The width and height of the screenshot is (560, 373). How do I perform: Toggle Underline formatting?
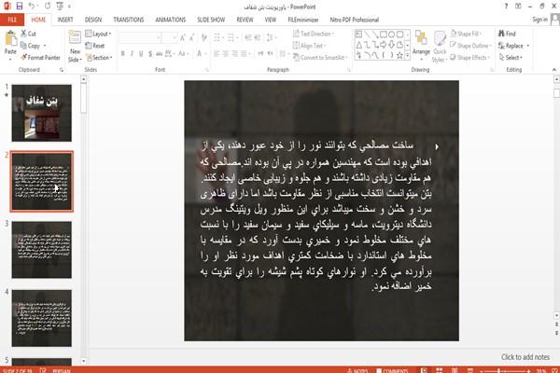pos(141,53)
